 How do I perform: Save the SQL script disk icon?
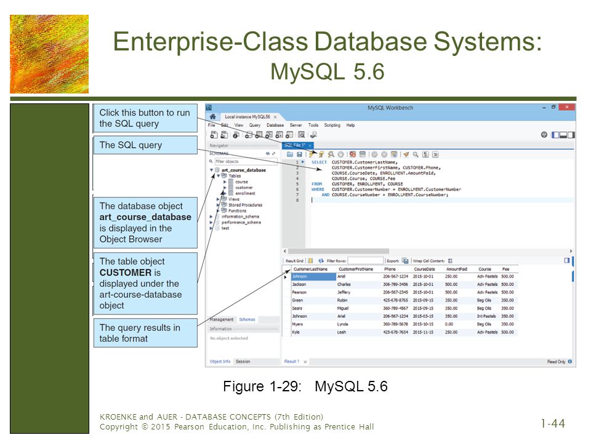(299, 154)
